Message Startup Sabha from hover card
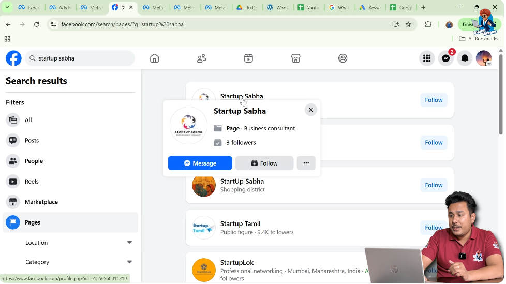The image size is (506, 284). tap(200, 163)
